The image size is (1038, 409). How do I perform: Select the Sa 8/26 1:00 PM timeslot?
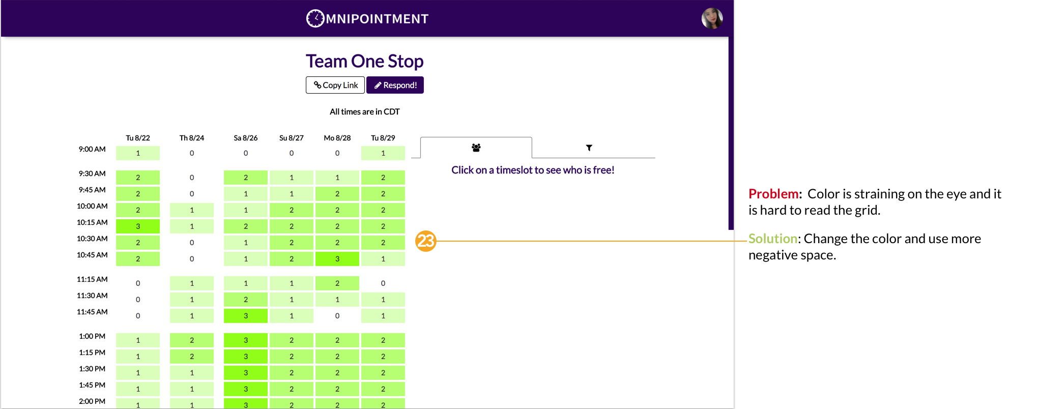(246, 340)
